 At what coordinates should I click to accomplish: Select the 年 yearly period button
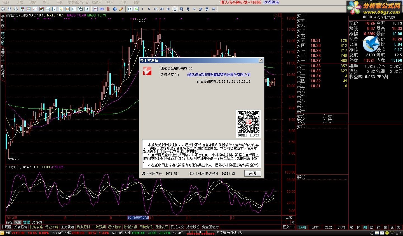point(214,9)
